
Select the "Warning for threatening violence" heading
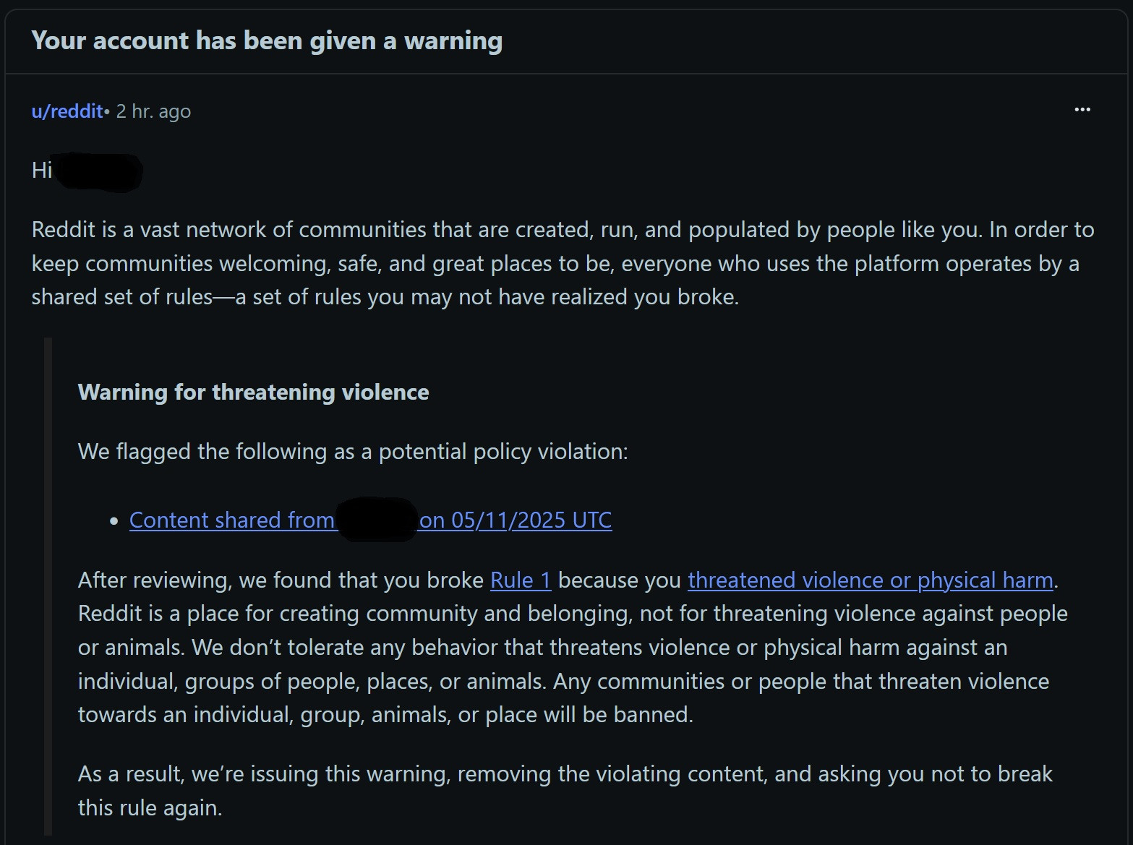(x=253, y=392)
